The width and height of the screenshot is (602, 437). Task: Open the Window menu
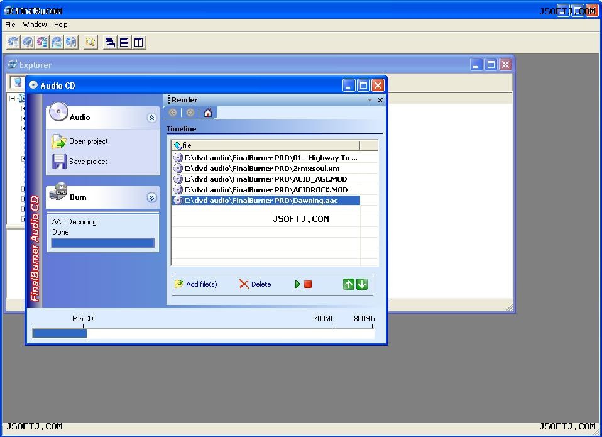(x=35, y=25)
